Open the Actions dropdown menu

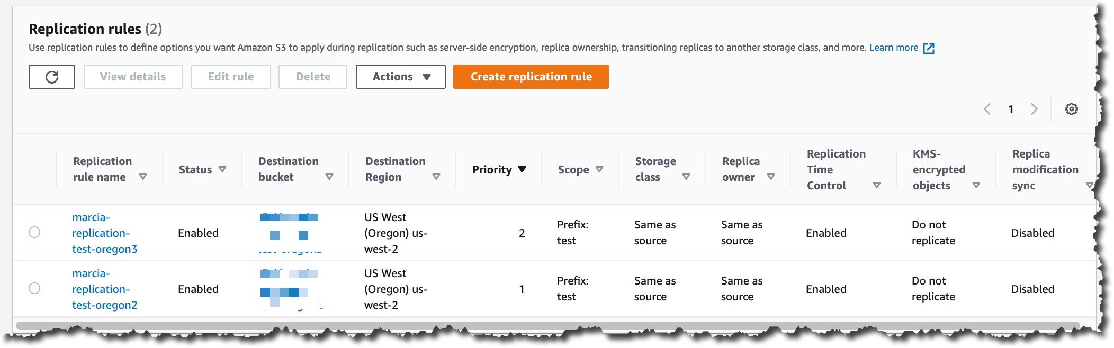[400, 77]
